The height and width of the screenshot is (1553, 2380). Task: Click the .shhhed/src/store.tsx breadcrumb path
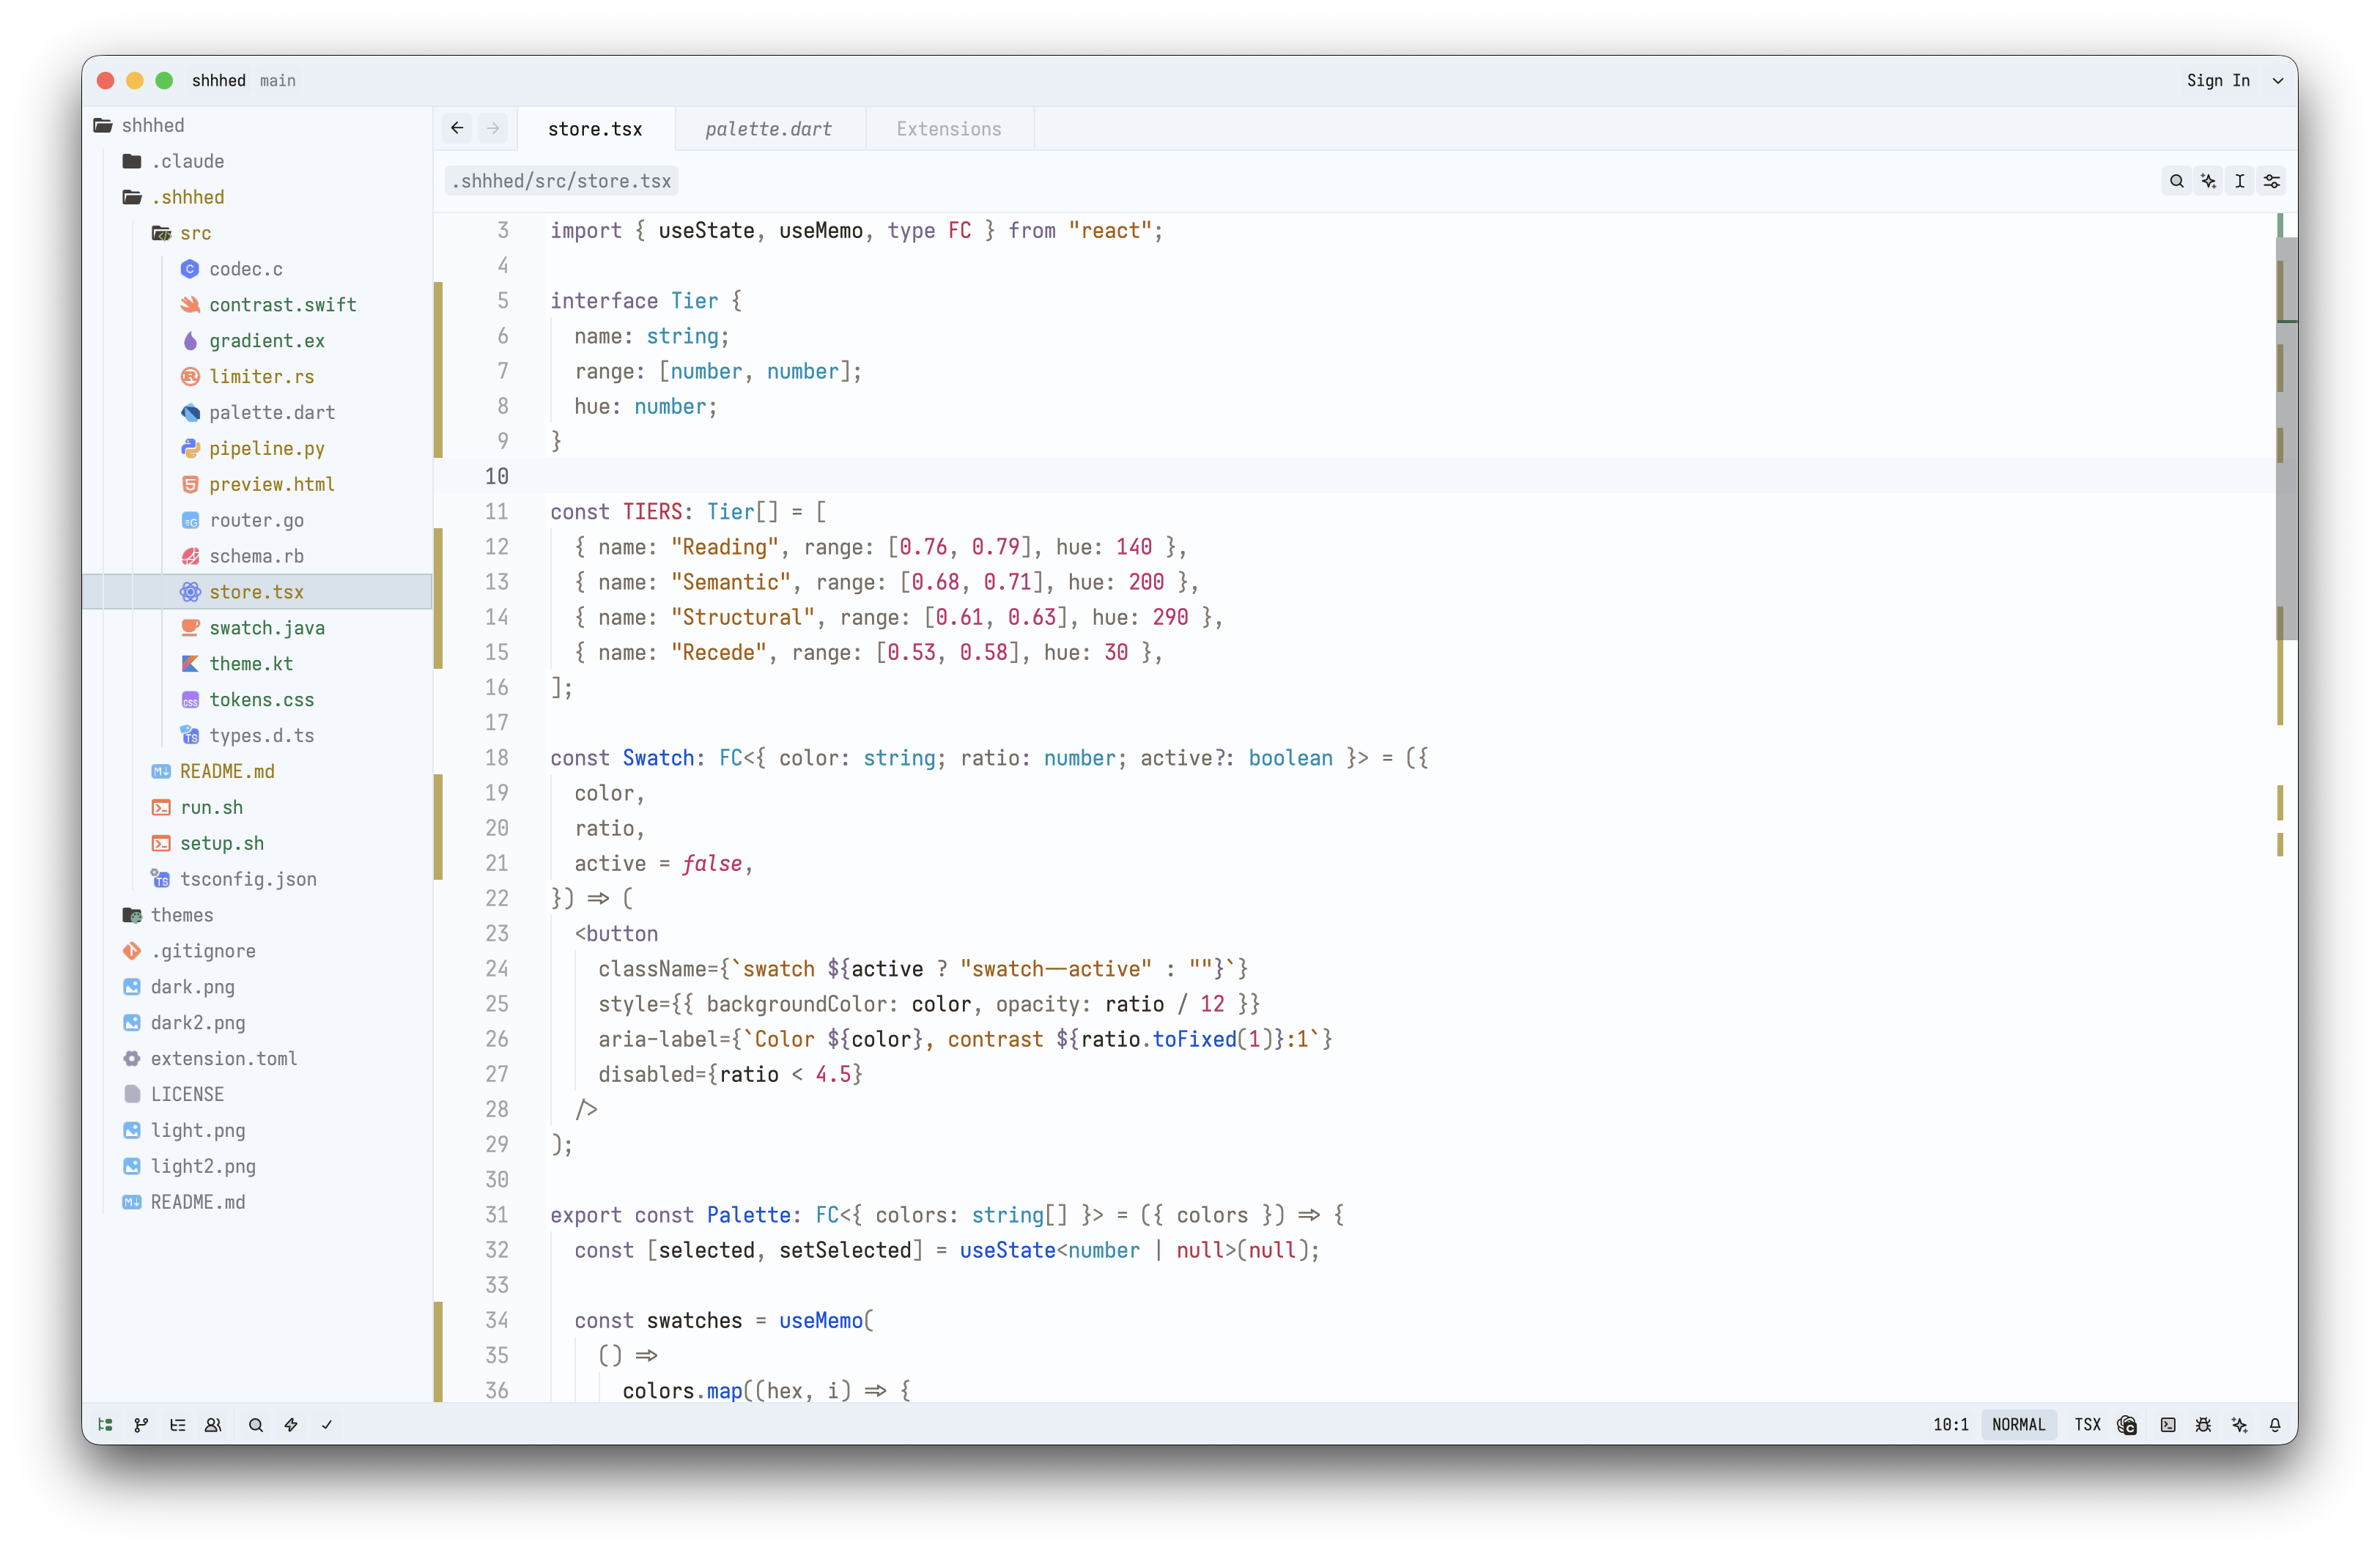[561, 181]
